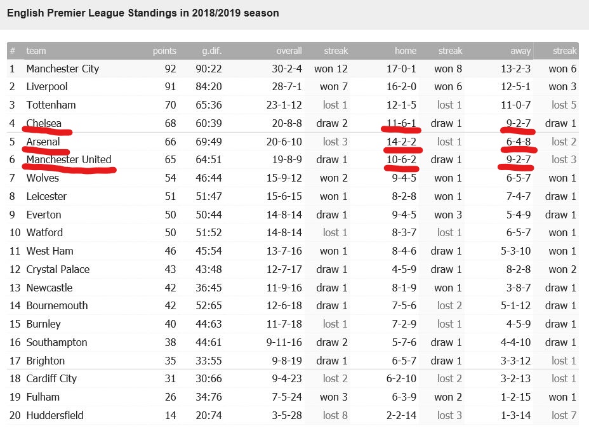589x433 pixels.
Task: Click the g.dif. column header
Action: tap(211, 51)
